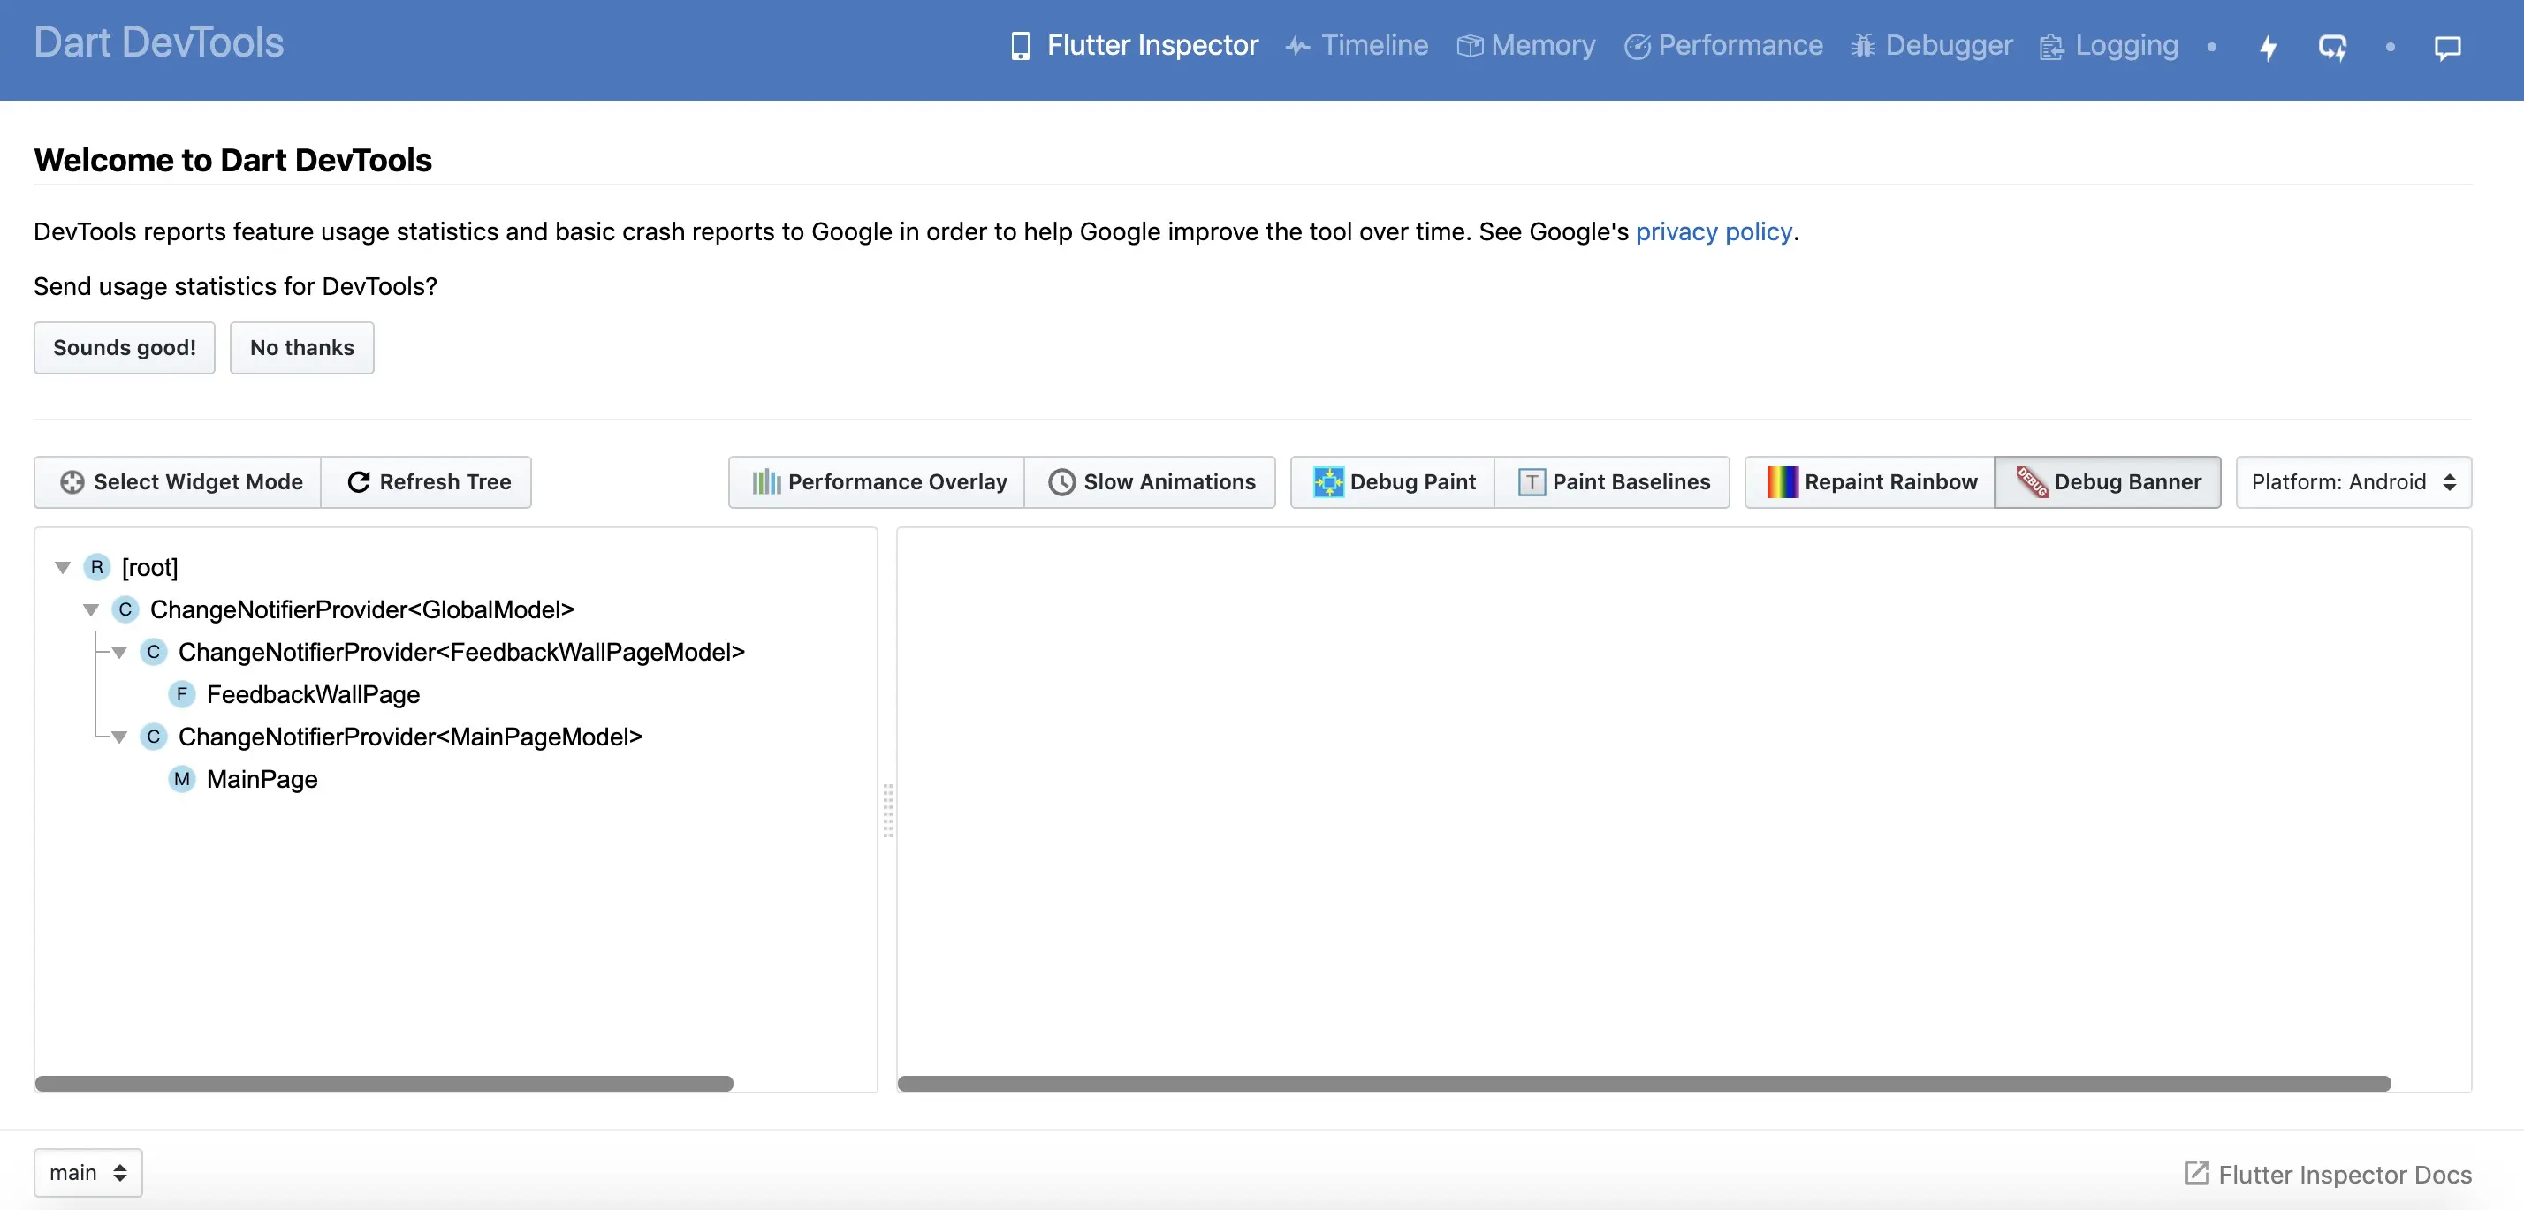Click the M icon beside MainPage

coord(181,779)
